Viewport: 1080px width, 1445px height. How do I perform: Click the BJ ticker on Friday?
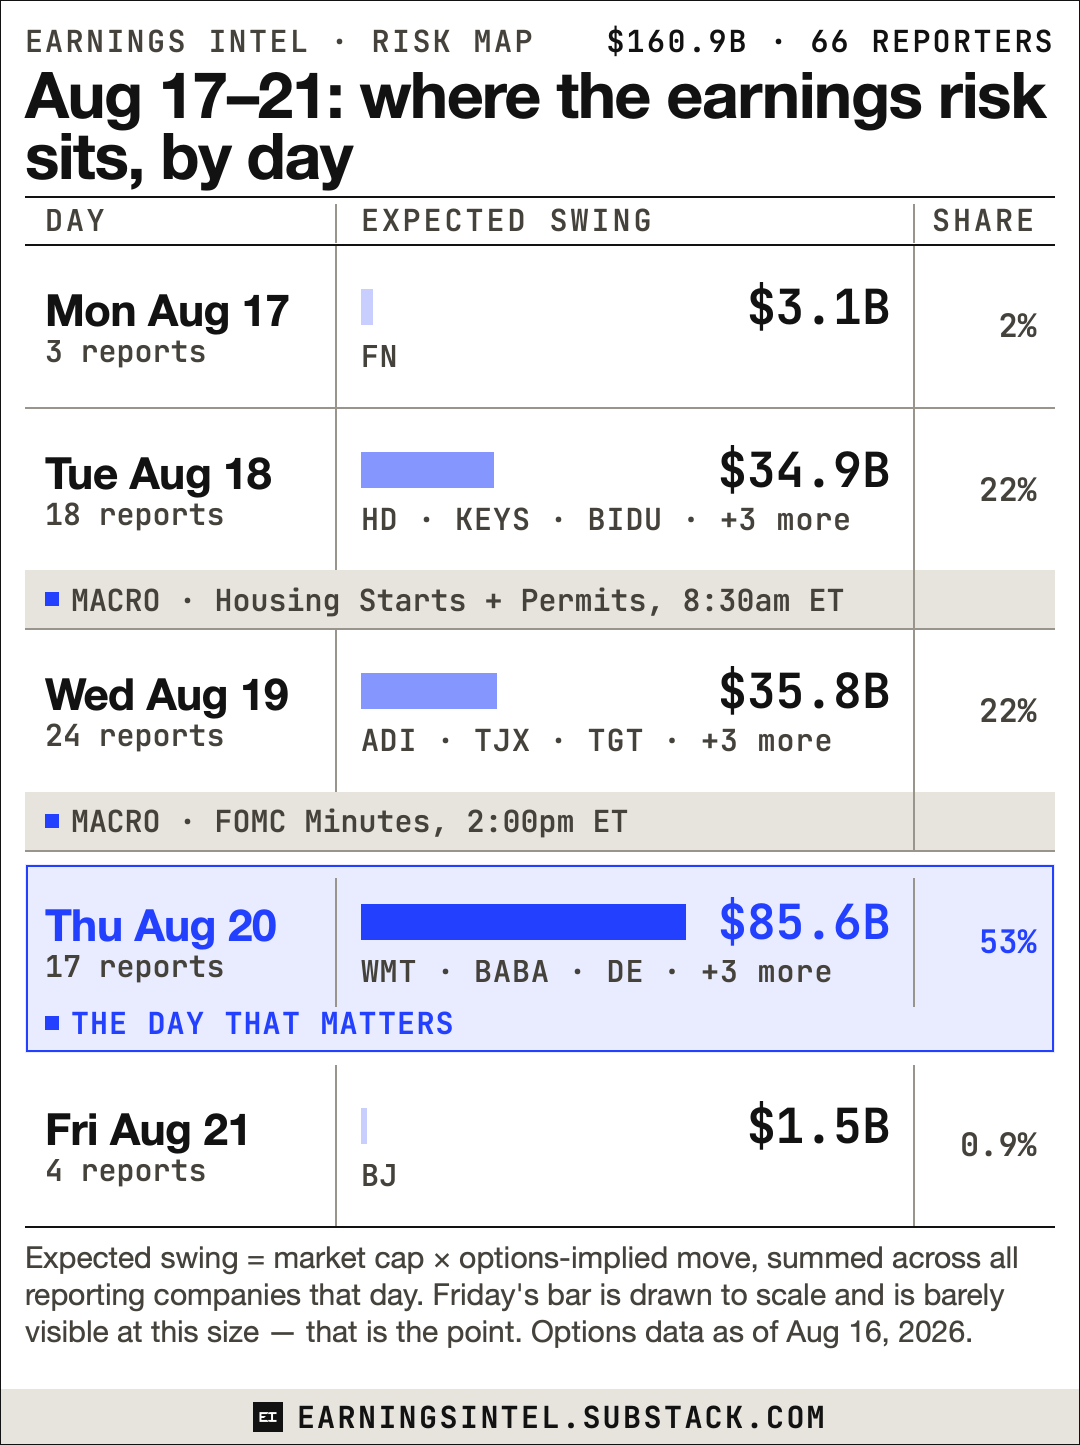pos(379,1176)
